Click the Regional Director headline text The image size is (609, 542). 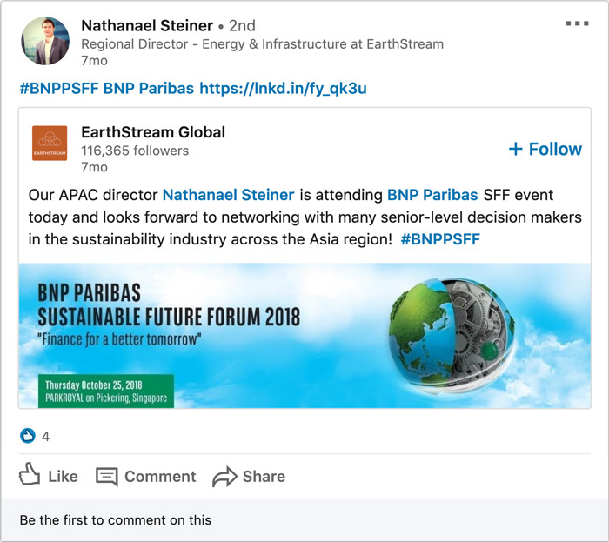(x=262, y=44)
